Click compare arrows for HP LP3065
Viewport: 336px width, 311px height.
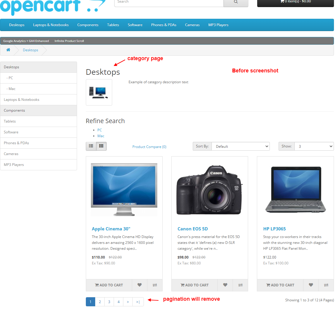click(326, 285)
